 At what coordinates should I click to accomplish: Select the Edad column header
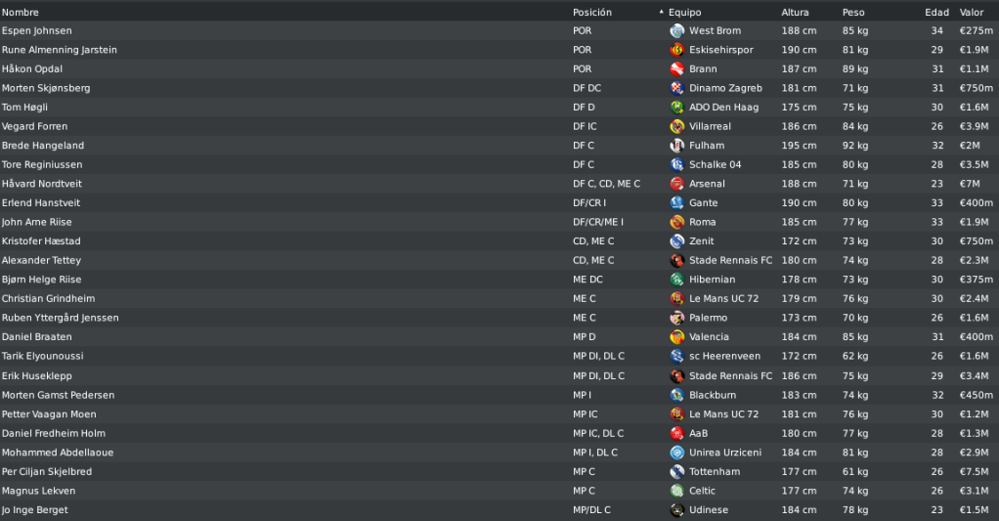[936, 12]
